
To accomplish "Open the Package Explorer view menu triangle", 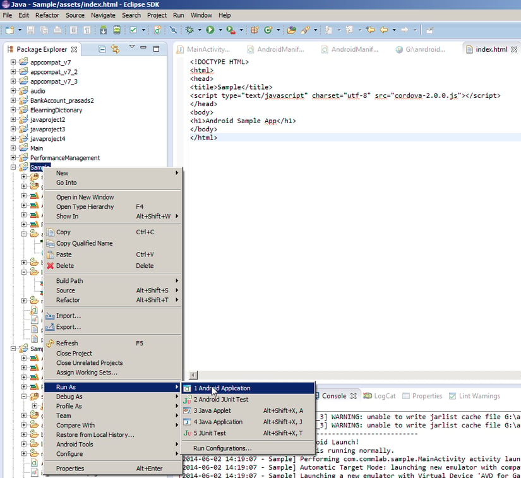I will pos(132,47).
